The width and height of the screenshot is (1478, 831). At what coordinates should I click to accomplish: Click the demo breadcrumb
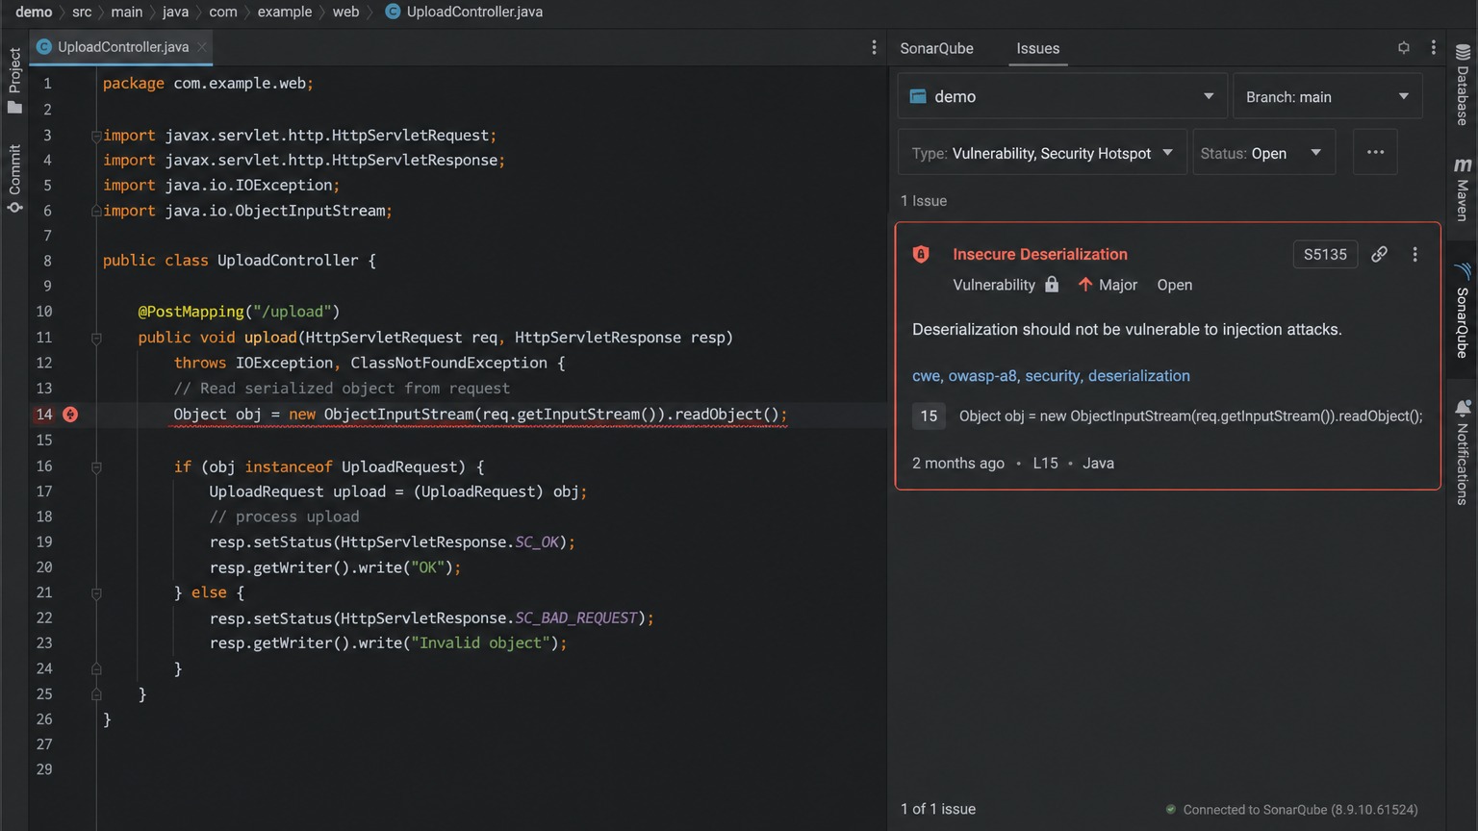coord(34,12)
